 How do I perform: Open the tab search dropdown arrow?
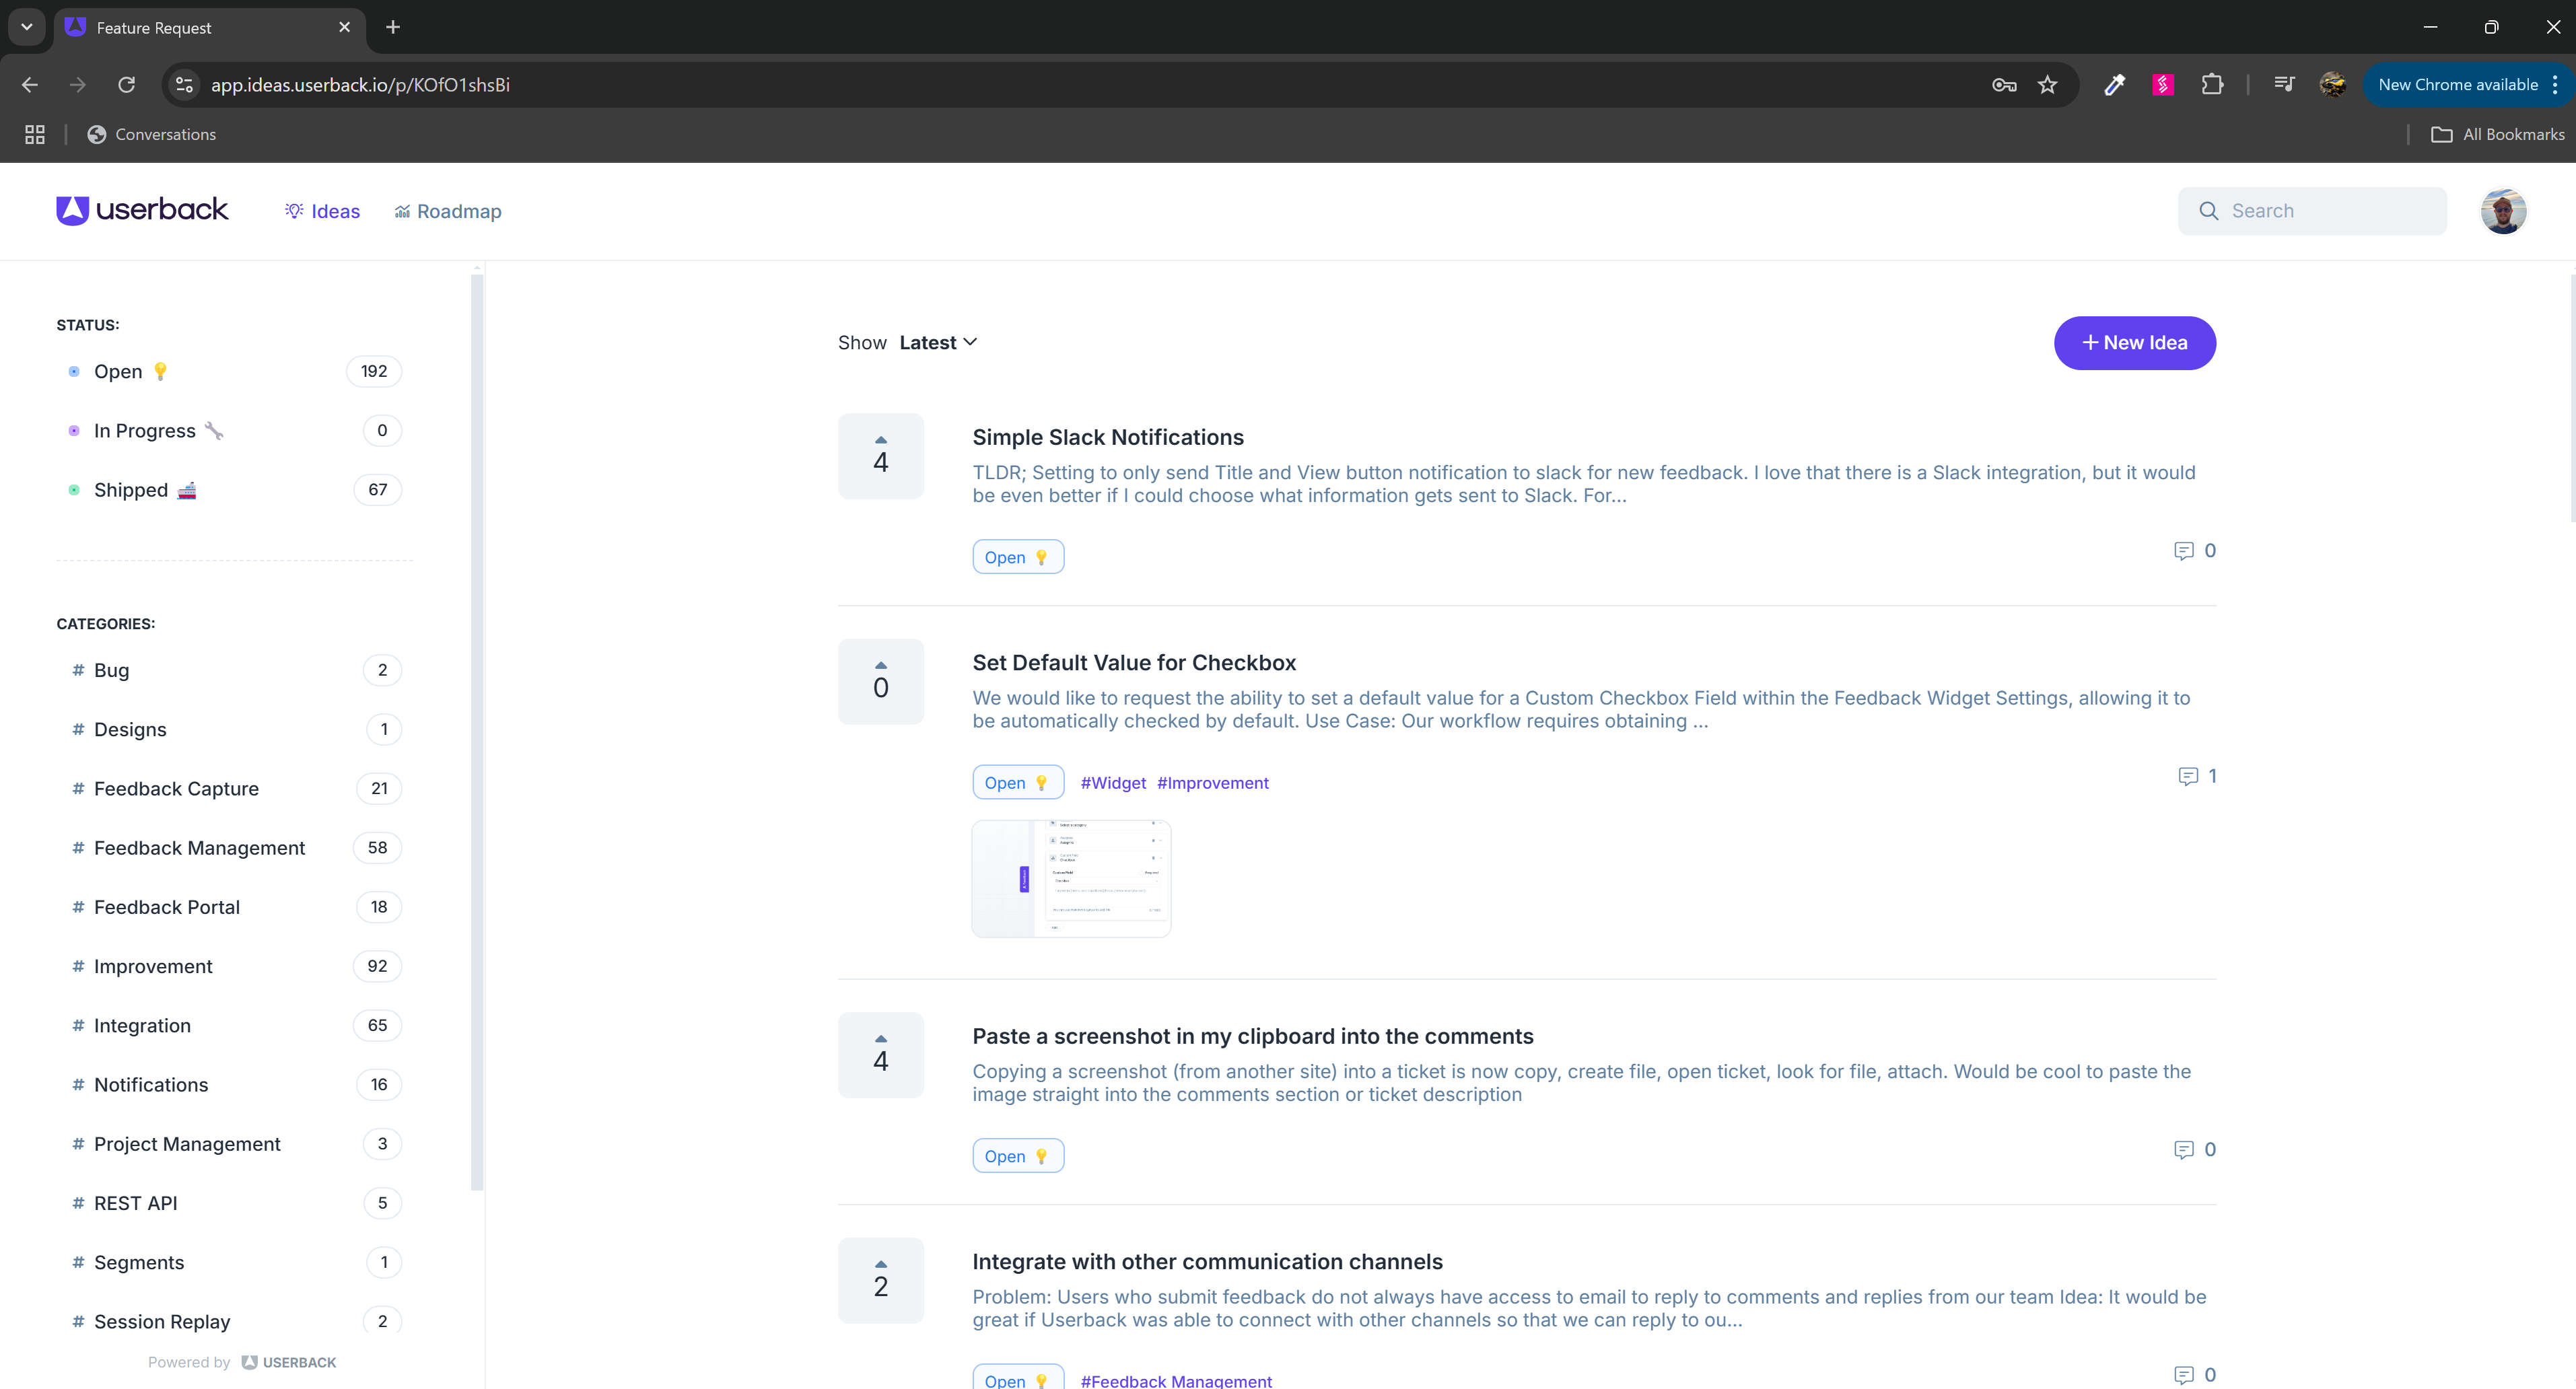coord(27,27)
